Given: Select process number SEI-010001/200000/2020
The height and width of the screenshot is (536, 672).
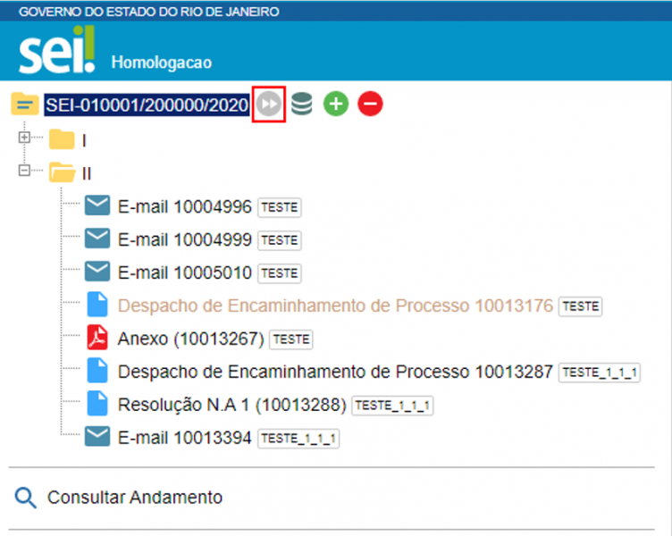Looking at the screenshot, I should pos(147,105).
